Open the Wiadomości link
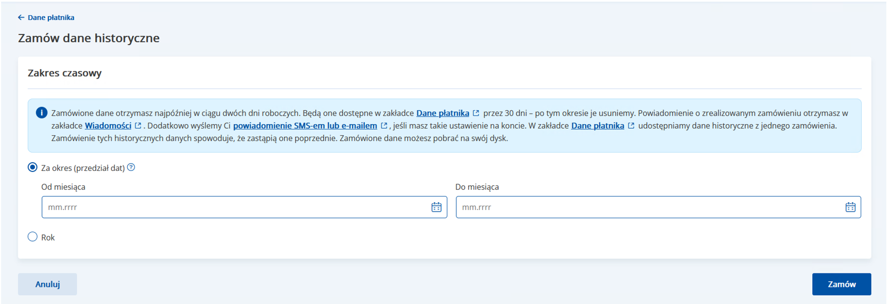This screenshot has width=888, height=304. (108, 126)
